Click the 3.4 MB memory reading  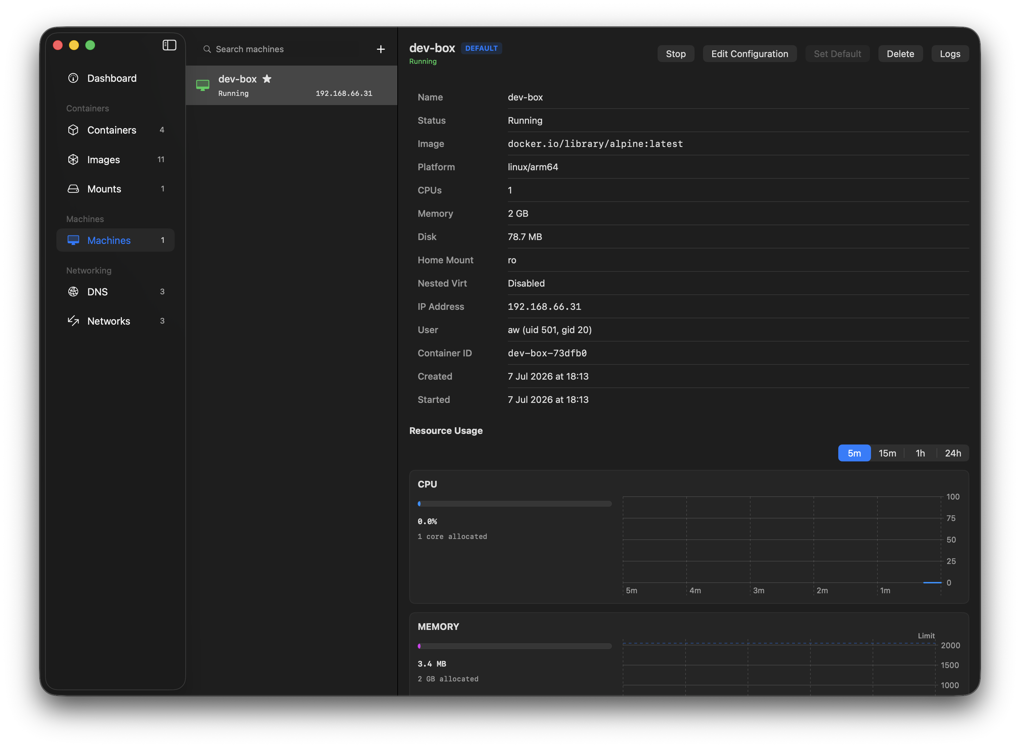(x=431, y=664)
